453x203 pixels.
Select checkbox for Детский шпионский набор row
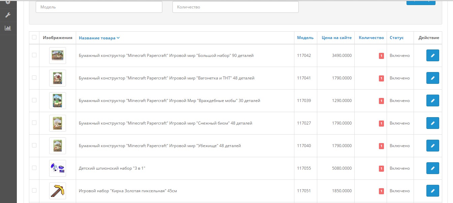34,168
